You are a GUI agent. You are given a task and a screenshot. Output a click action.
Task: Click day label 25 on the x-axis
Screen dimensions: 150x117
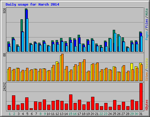point(114,114)
